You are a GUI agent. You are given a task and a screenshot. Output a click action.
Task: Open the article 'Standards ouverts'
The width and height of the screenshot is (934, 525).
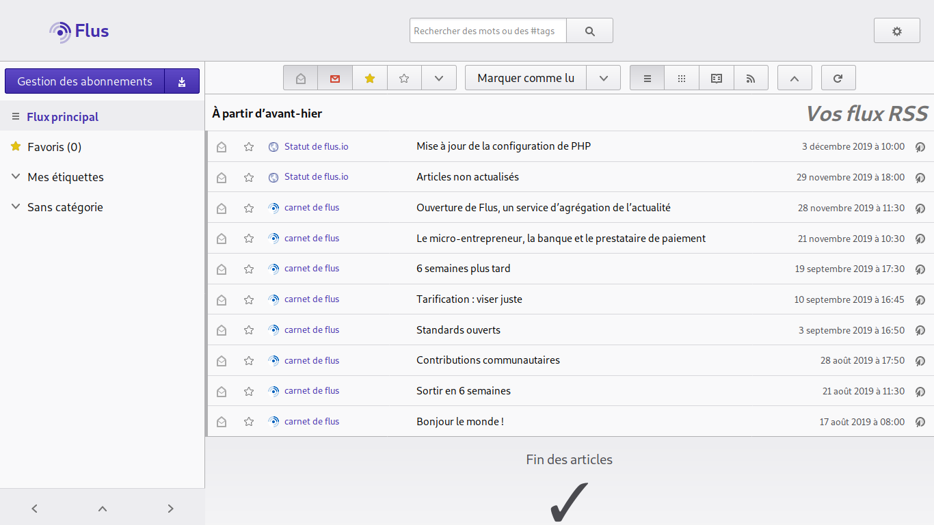pyautogui.click(x=458, y=329)
